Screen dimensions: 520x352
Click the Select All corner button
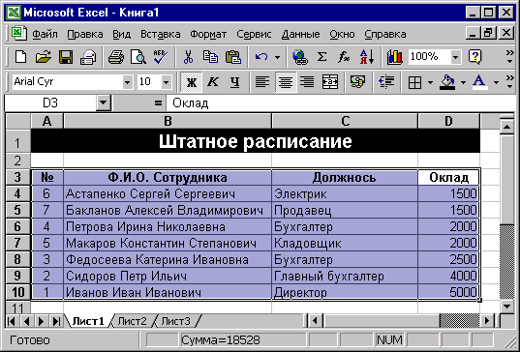[17, 121]
